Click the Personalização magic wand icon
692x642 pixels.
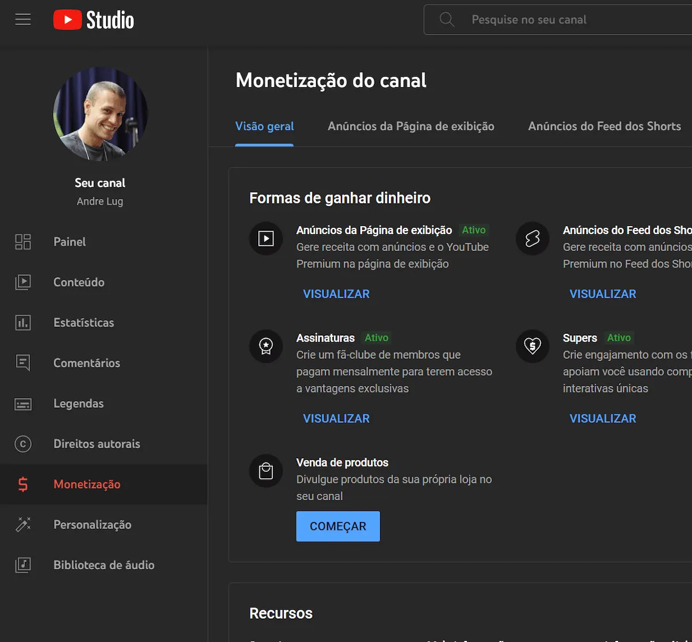tap(23, 524)
